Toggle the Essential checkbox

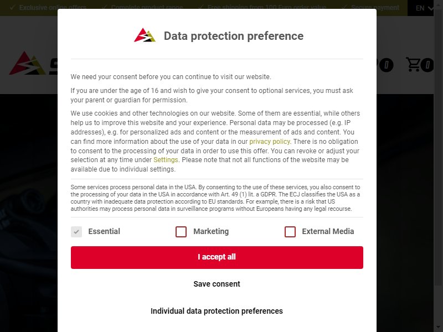click(76, 232)
